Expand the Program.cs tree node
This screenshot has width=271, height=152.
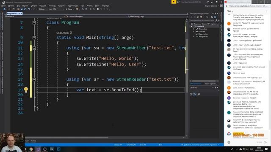point(194,37)
